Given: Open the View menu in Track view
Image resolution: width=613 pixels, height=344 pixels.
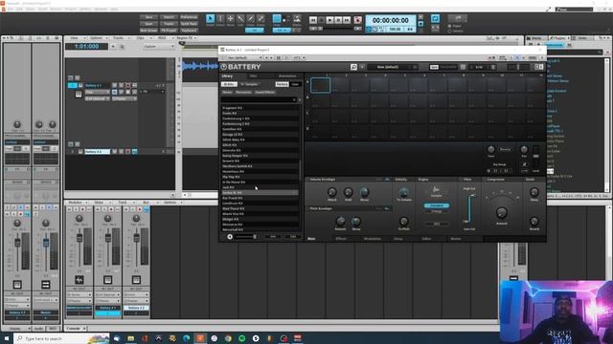Looking at the screenshot, I should [74, 38].
